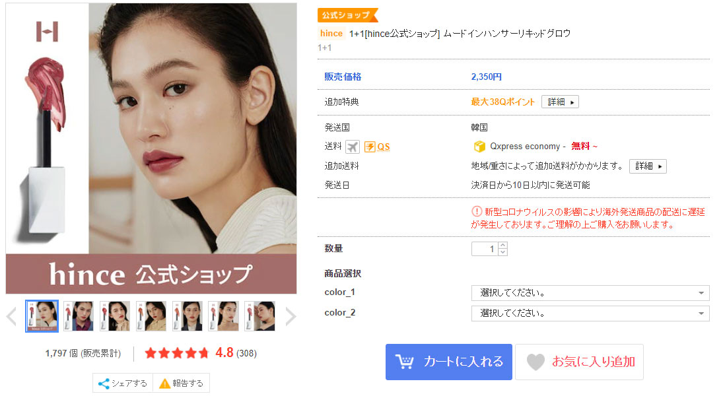This screenshot has height=398, width=723.
Task: Show next thumbnails with right arrow
Action: click(x=290, y=316)
